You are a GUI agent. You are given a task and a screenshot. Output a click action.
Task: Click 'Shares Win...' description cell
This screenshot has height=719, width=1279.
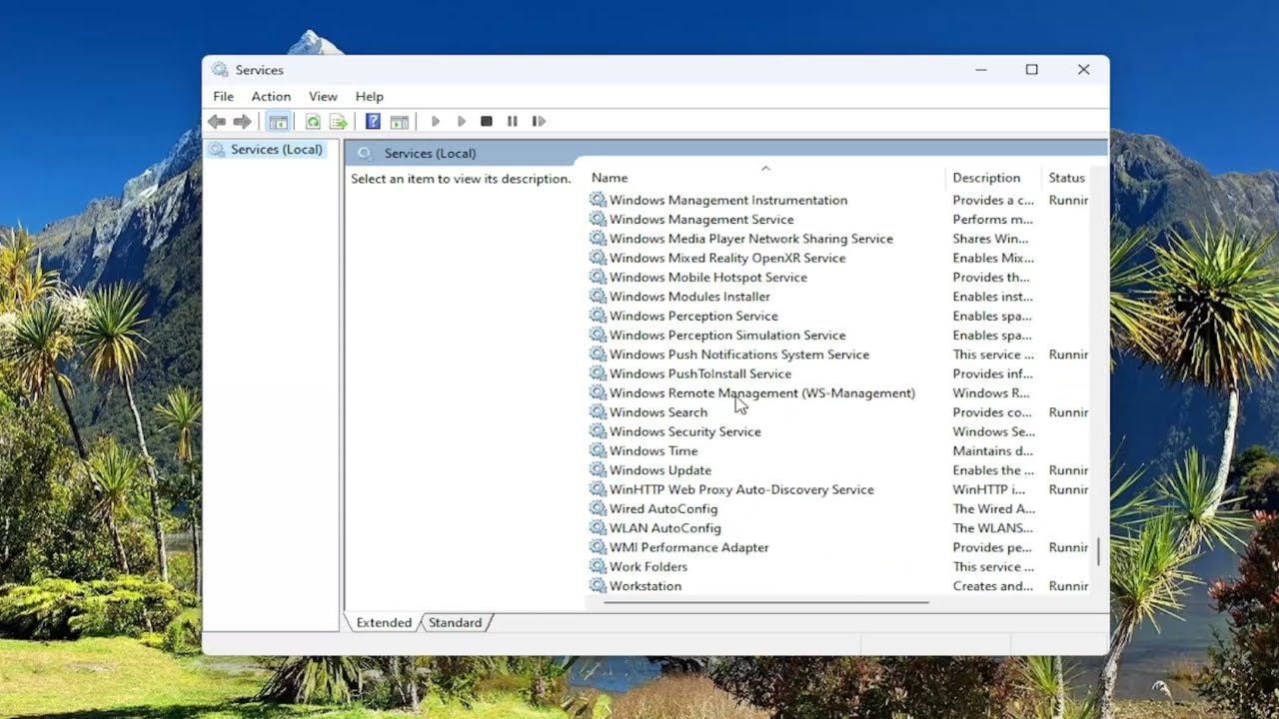(990, 239)
